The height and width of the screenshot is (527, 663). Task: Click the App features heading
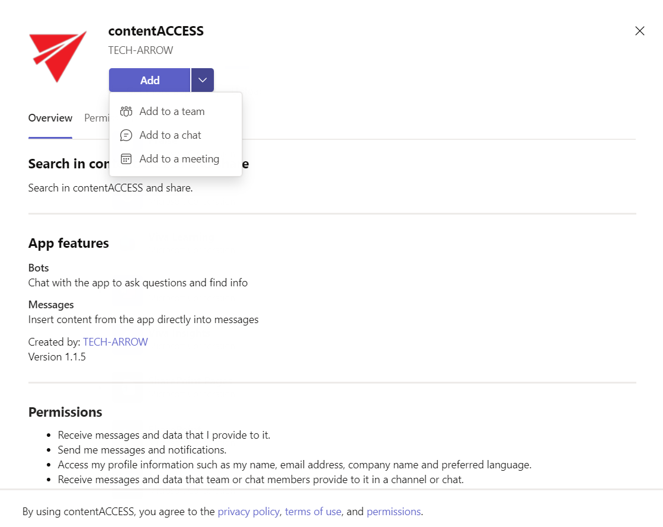69,243
